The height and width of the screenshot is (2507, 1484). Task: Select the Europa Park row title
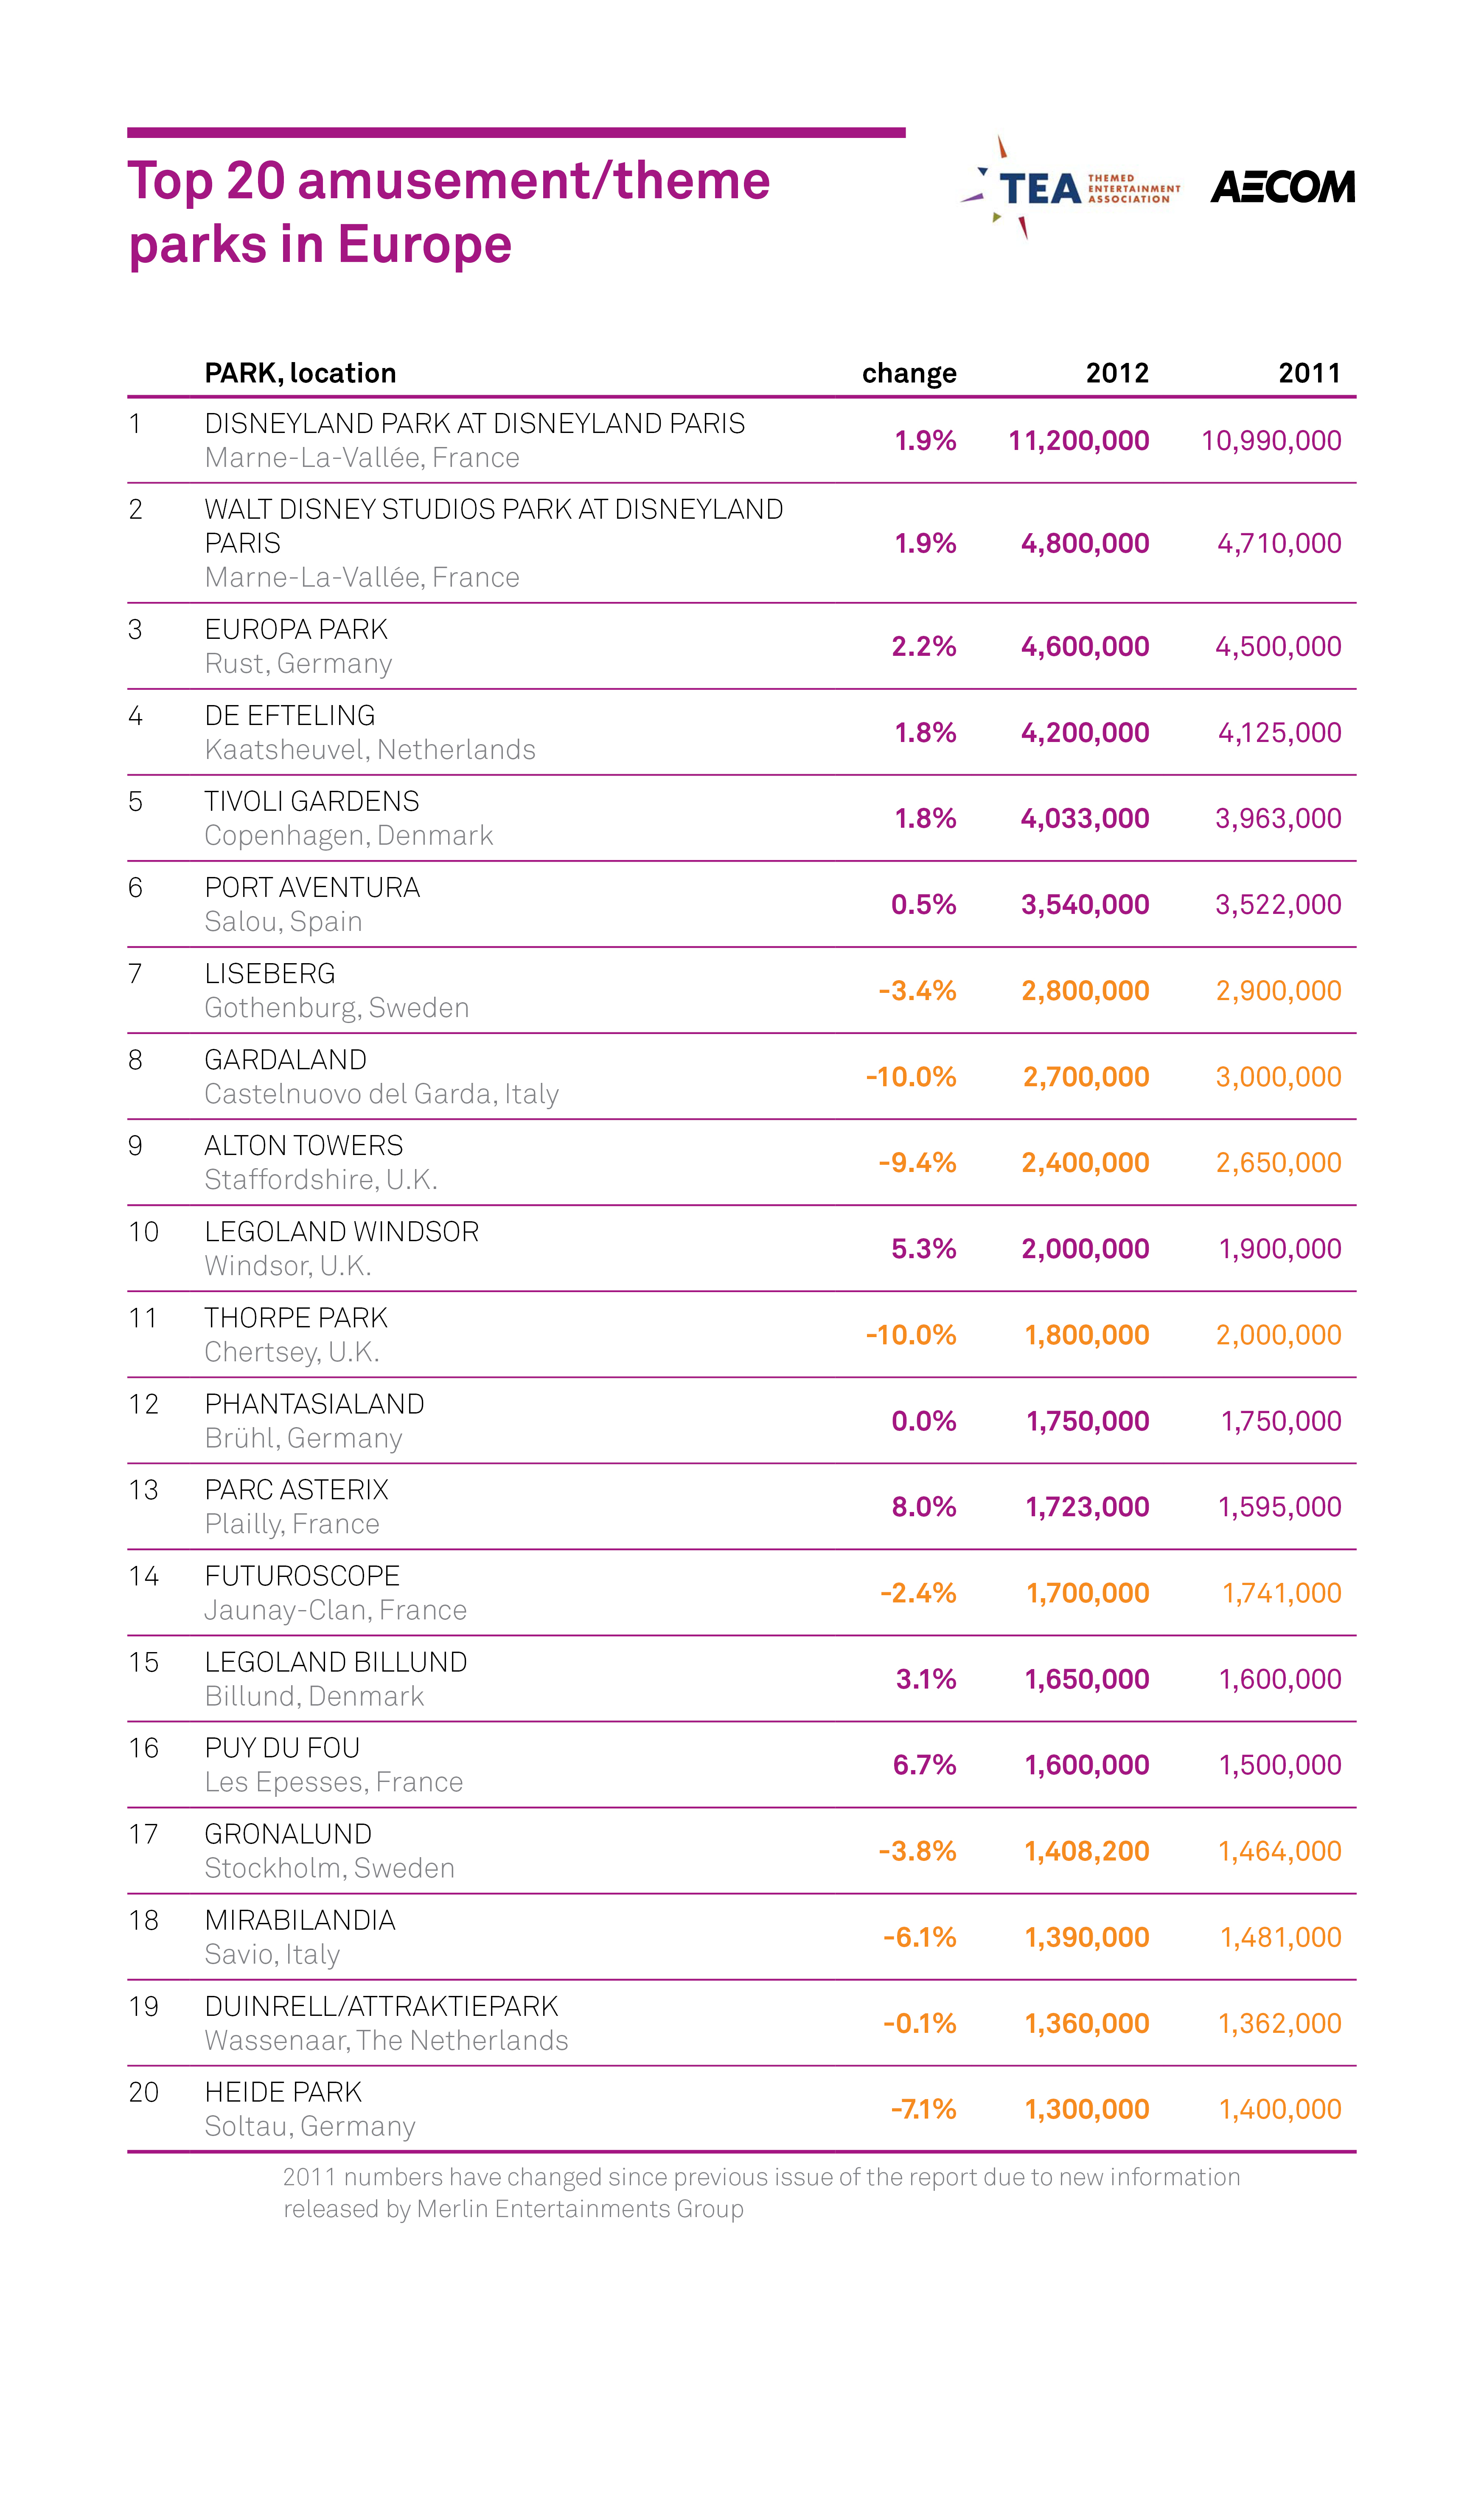[296, 629]
